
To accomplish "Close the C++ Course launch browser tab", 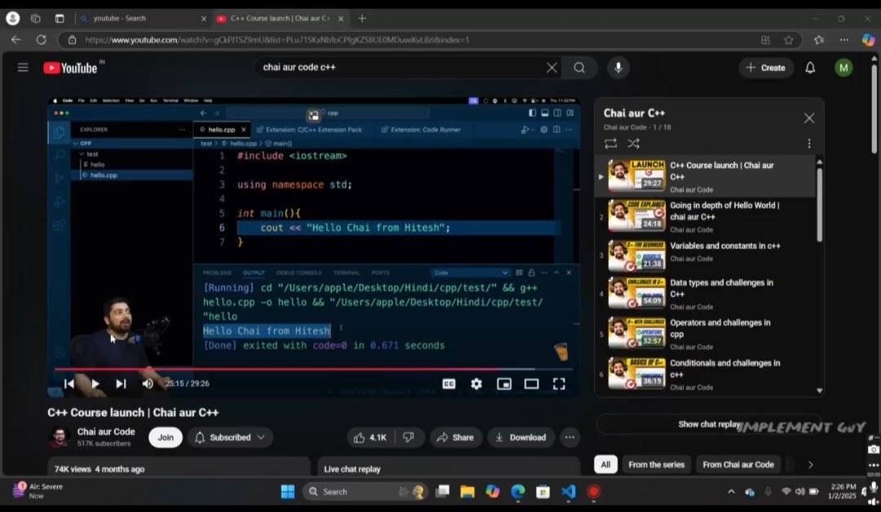I will pos(340,19).
